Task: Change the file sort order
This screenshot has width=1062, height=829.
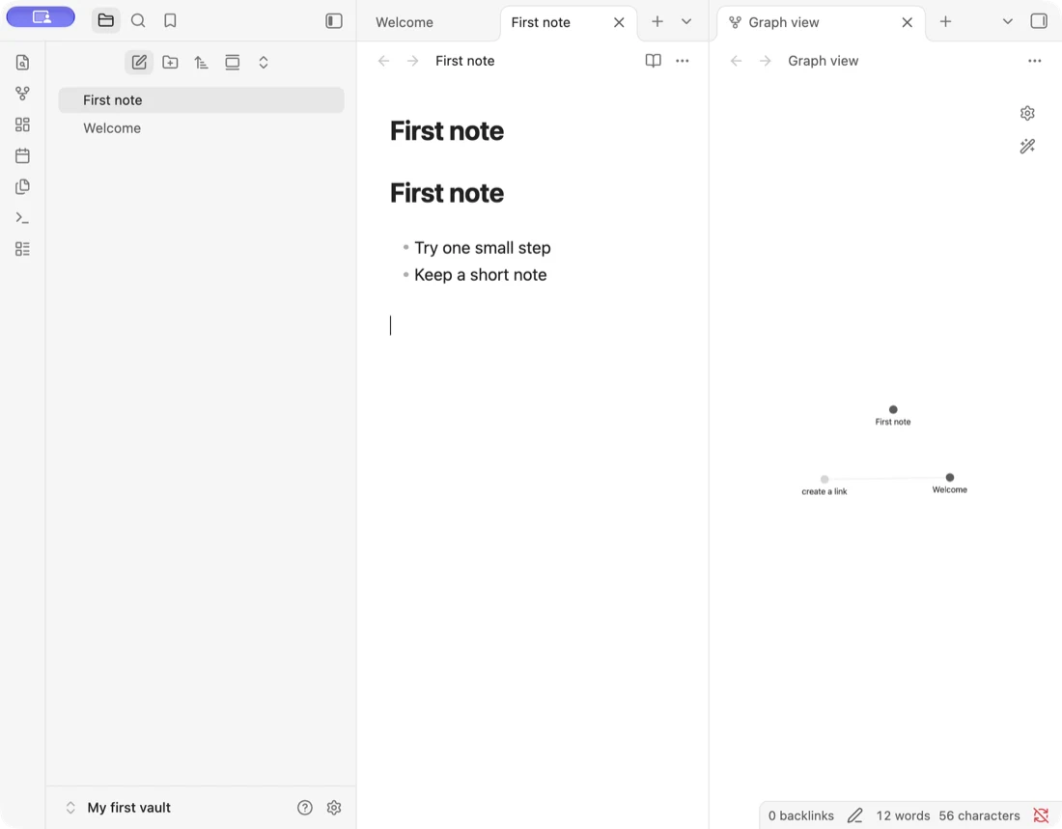Action: coord(201,63)
